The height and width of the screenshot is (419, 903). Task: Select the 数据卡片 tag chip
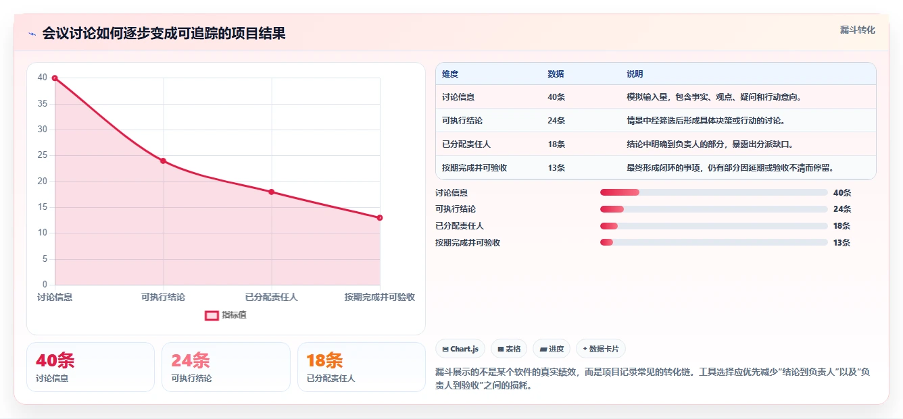tap(601, 349)
